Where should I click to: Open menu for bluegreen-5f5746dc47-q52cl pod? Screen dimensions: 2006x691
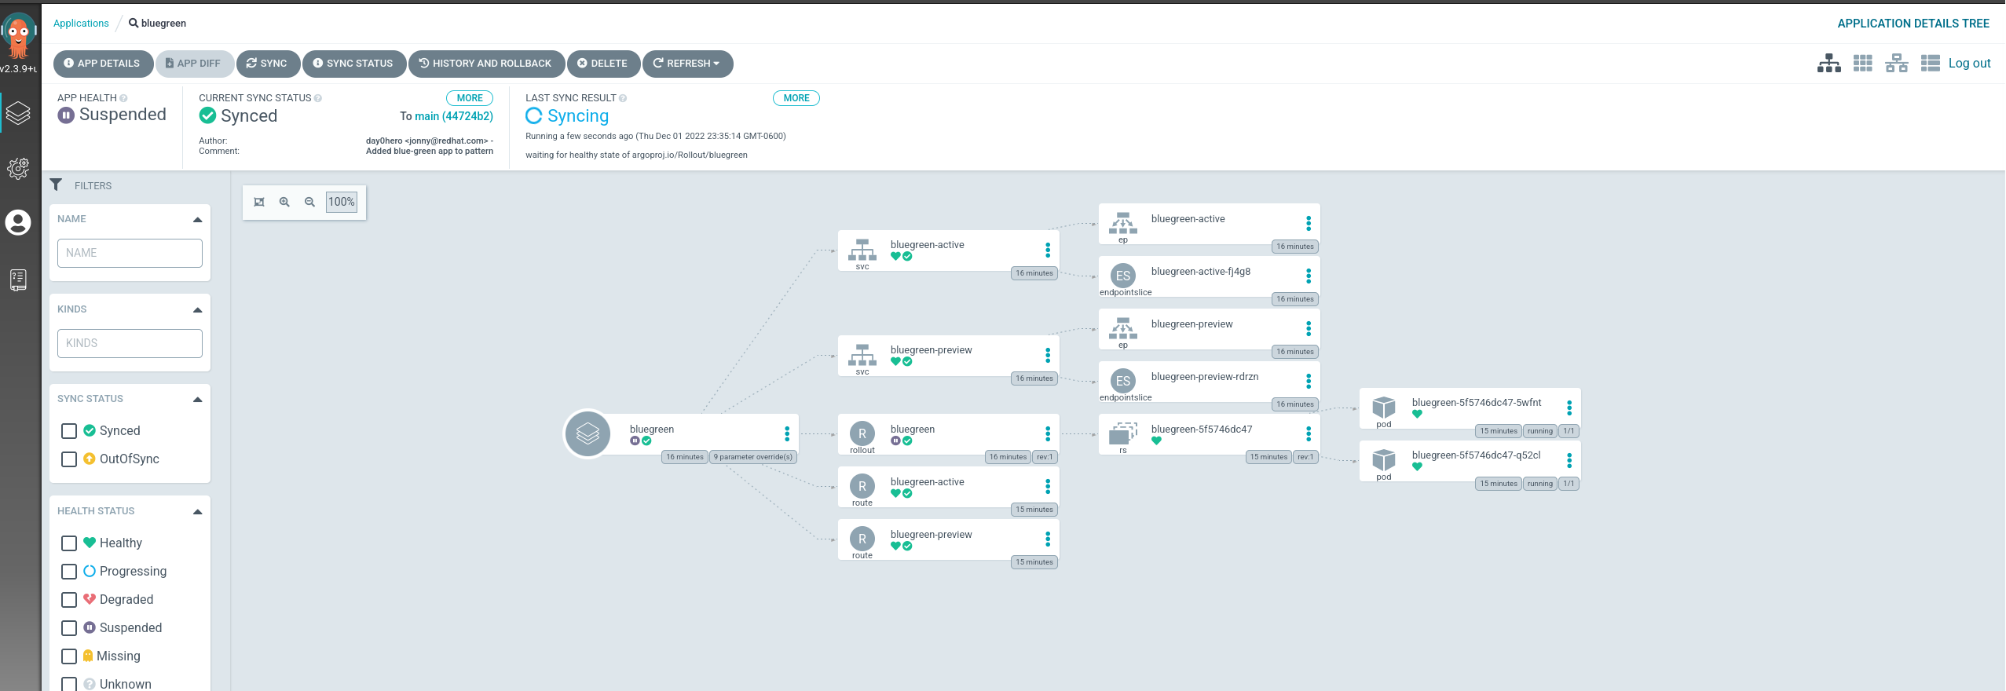point(1569,459)
